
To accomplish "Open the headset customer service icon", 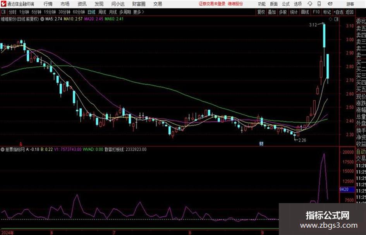I will tap(310, 4).
